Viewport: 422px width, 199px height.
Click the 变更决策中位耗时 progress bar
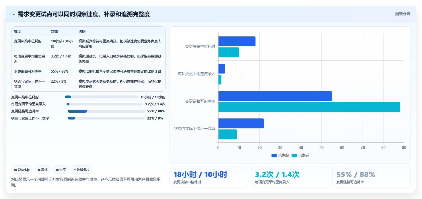coord(102,97)
